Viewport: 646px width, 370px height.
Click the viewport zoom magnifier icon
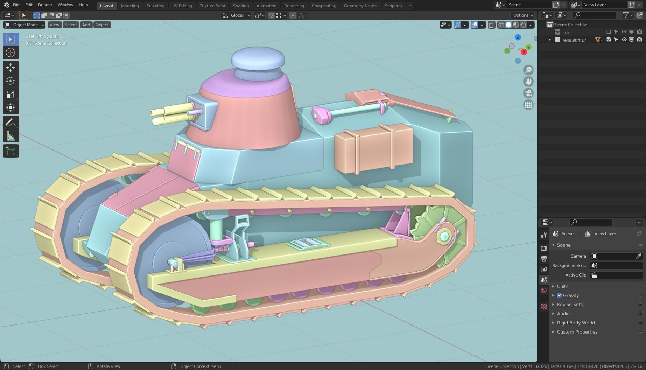(x=528, y=70)
